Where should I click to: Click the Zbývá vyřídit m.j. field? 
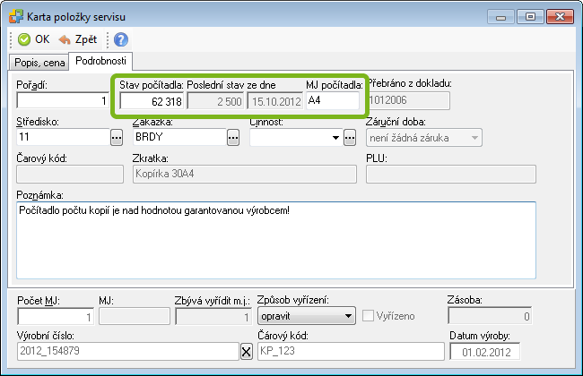[213, 317]
